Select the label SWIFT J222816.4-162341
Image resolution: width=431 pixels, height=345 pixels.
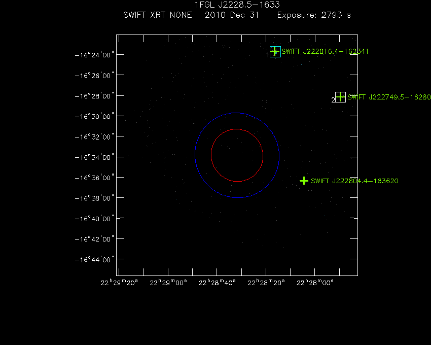[325, 51]
